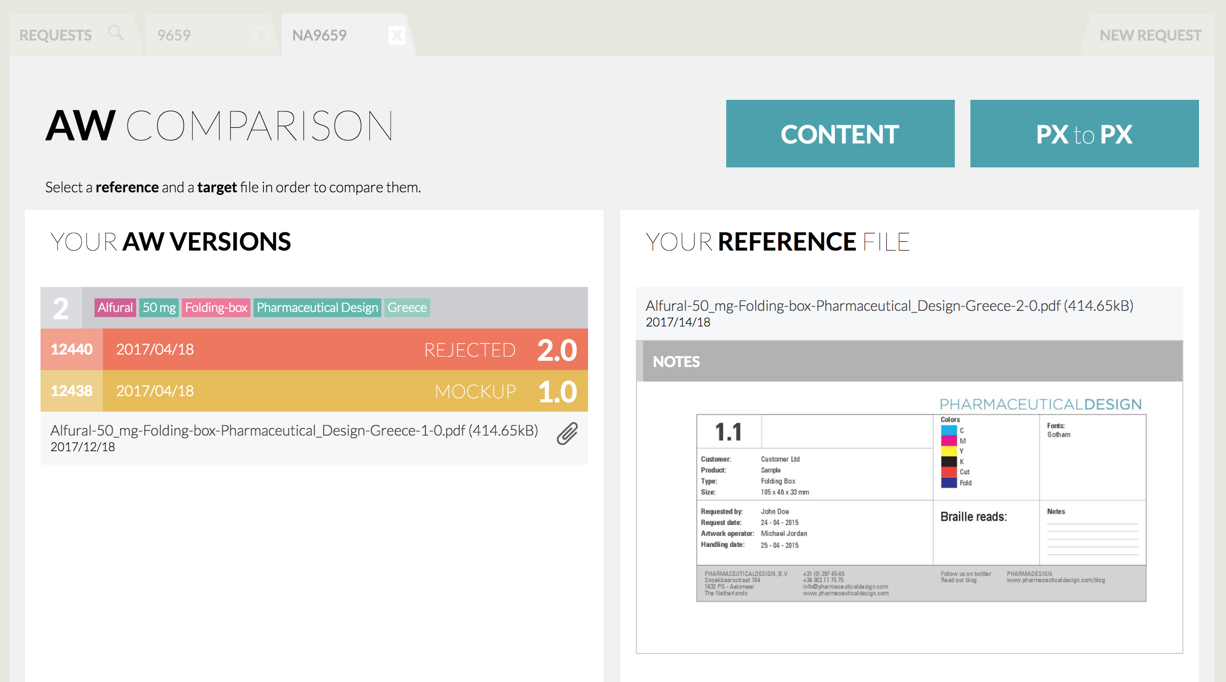Select rejected version 12440 row
The width and height of the screenshot is (1226, 682).
tap(314, 349)
